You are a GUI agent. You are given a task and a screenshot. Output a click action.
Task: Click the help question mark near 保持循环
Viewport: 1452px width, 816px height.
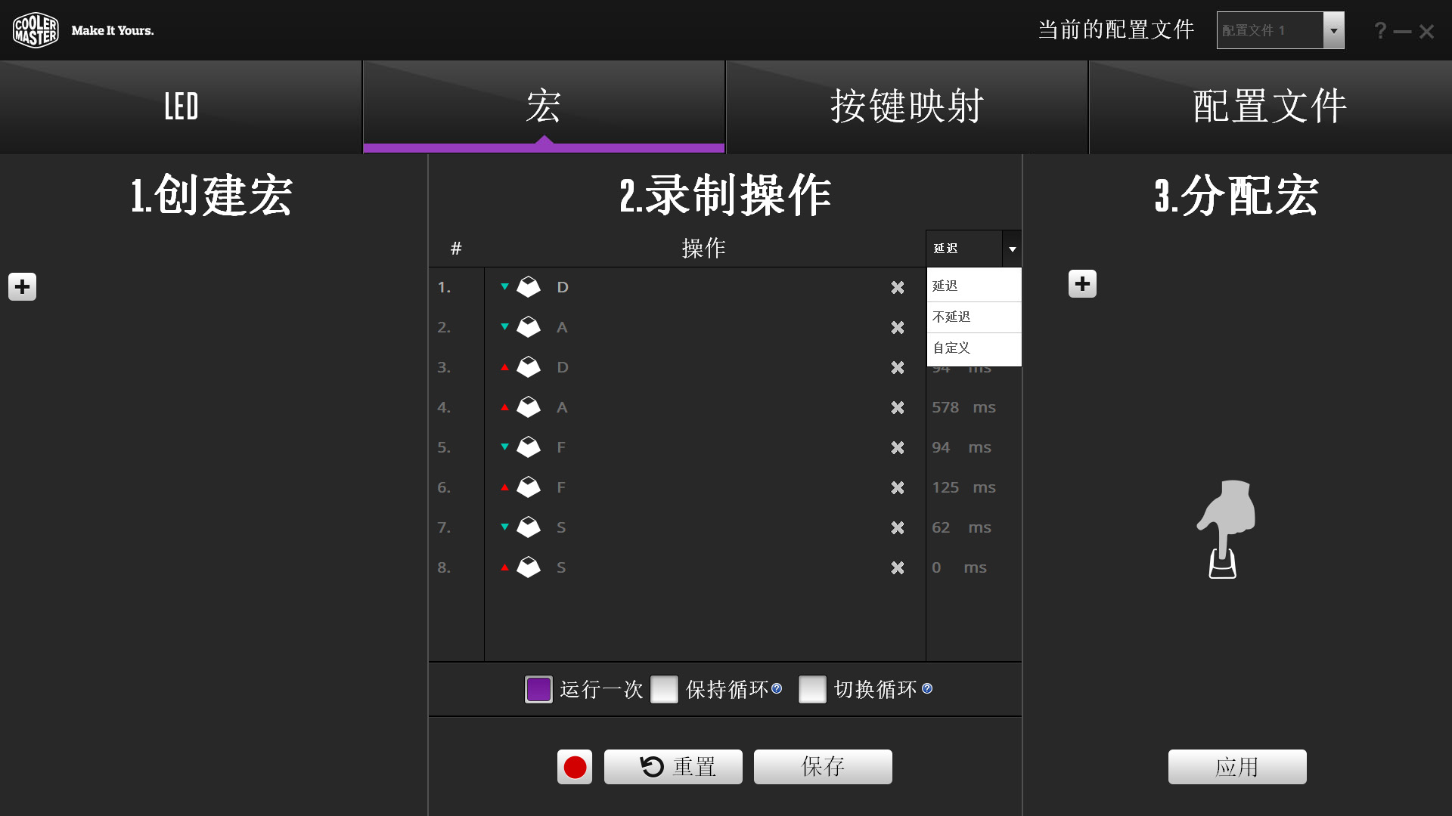click(x=777, y=688)
